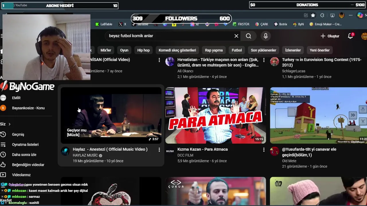The height and width of the screenshot is (206, 367).
Task: Click '5,9 Mn görüntüleme · 6 yıl önce' text
Action: point(202,161)
